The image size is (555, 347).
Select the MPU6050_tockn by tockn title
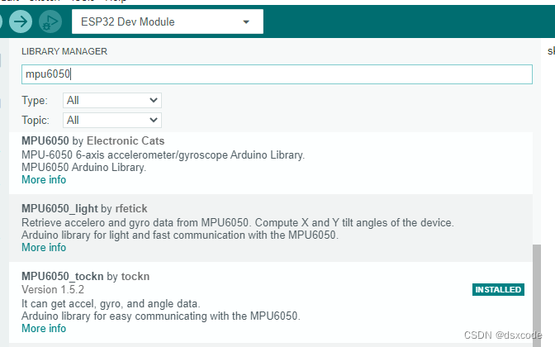[x=86, y=275]
